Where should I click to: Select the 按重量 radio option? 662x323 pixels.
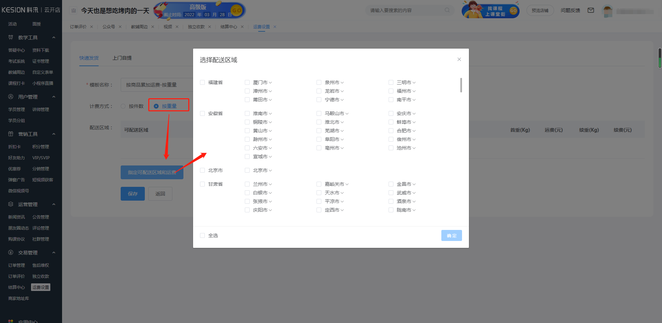156,106
